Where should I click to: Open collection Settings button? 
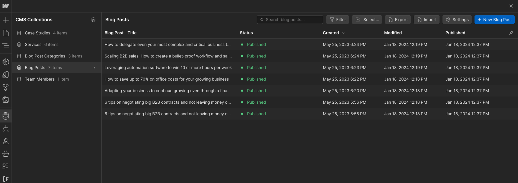pos(457,20)
